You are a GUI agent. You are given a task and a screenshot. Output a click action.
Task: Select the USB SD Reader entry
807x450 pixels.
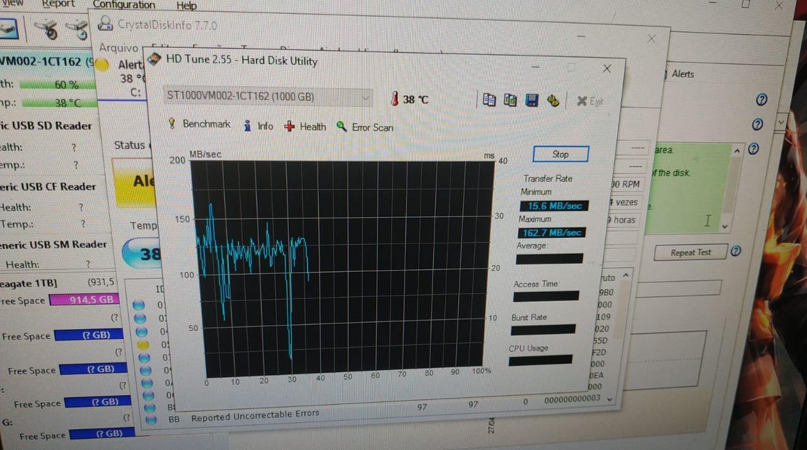[x=46, y=126]
